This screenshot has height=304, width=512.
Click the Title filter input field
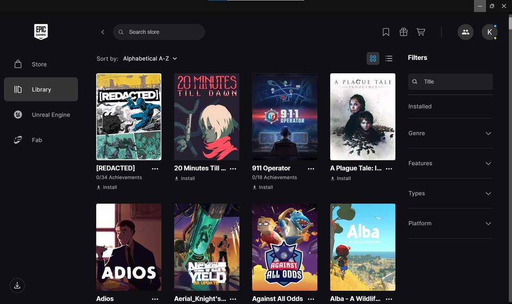pyautogui.click(x=450, y=82)
